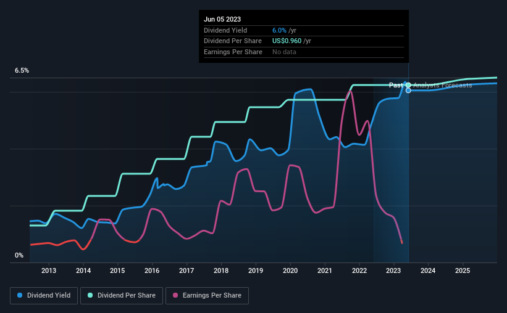This screenshot has width=507, height=313.
Task: Click the Dividend Yield marker below the Past label
Action: point(408,91)
